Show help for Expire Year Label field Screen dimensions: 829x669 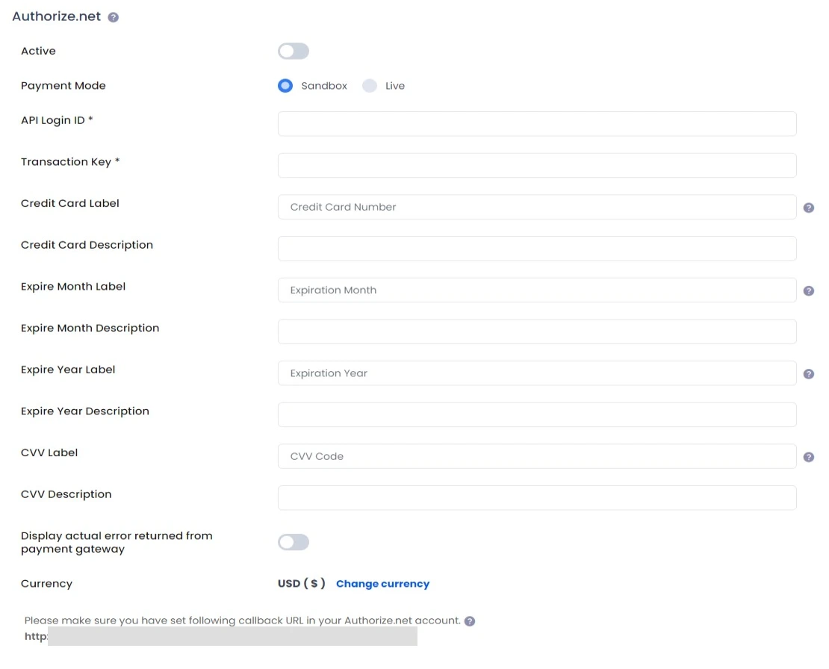808,373
